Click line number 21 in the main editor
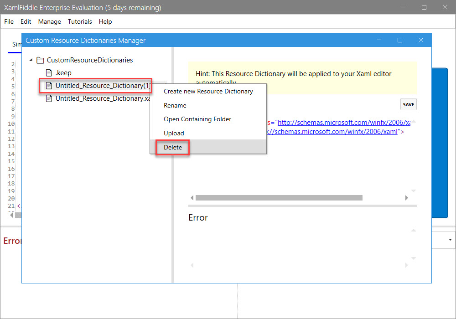 click(11, 206)
